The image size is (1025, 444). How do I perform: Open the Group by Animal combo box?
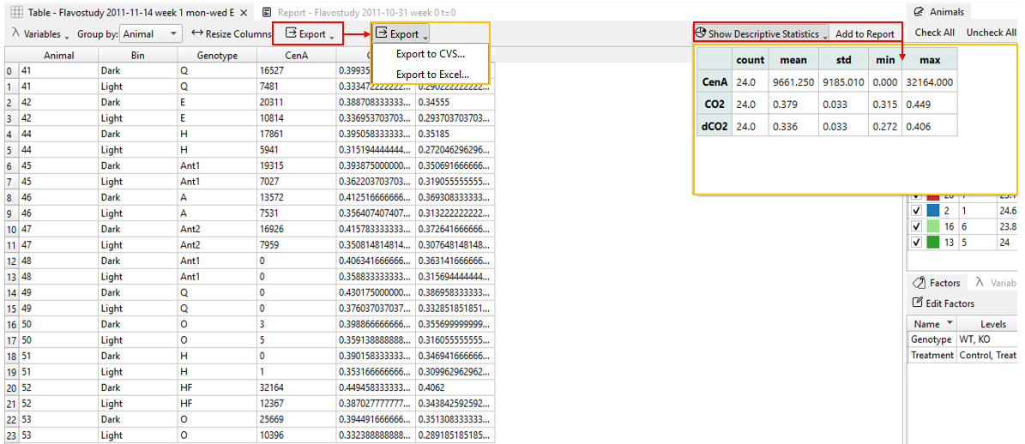tap(152, 33)
